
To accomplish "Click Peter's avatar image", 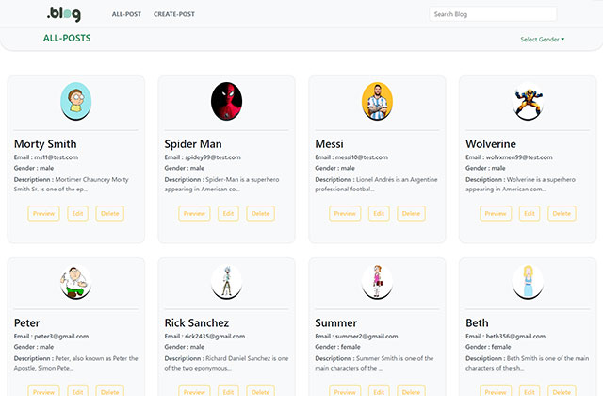I will (75, 282).
